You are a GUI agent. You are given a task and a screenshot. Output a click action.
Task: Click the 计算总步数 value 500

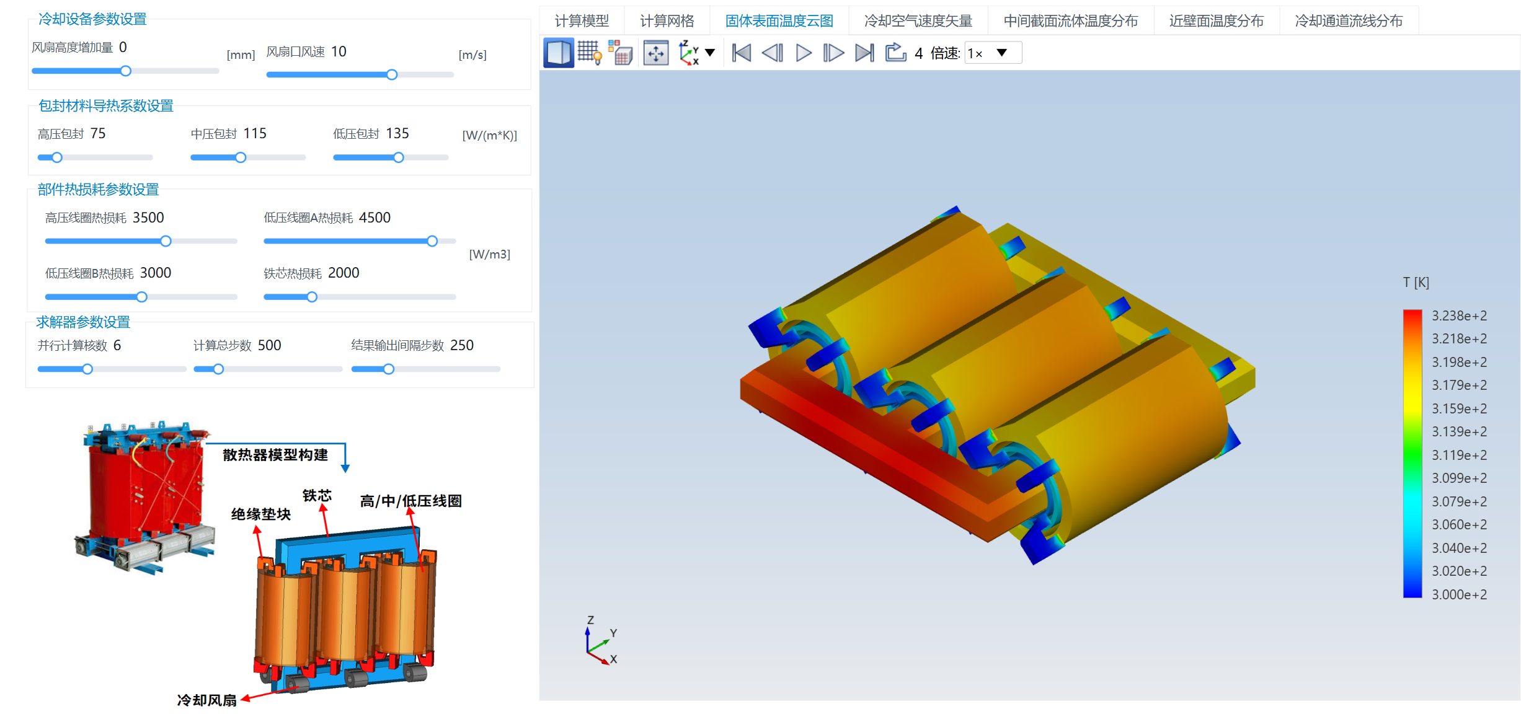tap(269, 345)
